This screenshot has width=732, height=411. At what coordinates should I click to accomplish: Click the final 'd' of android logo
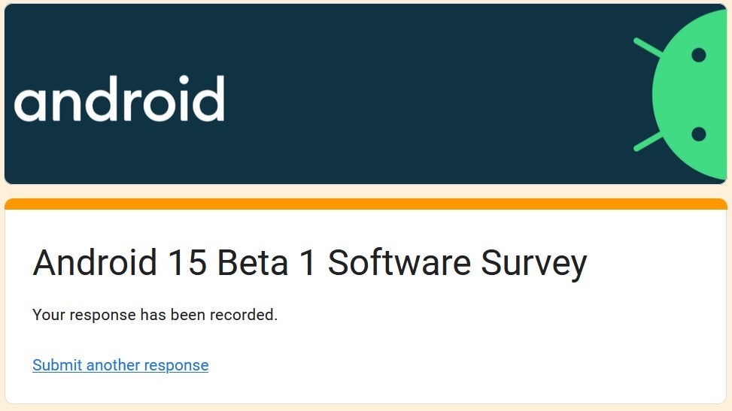click(x=208, y=99)
